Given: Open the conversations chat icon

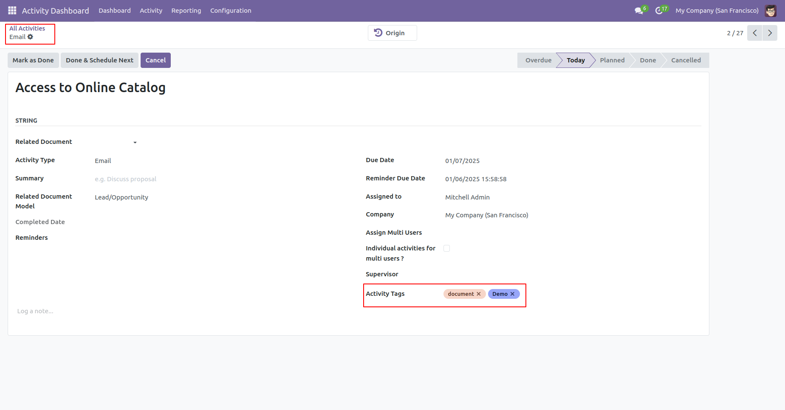Looking at the screenshot, I should [x=639, y=11].
